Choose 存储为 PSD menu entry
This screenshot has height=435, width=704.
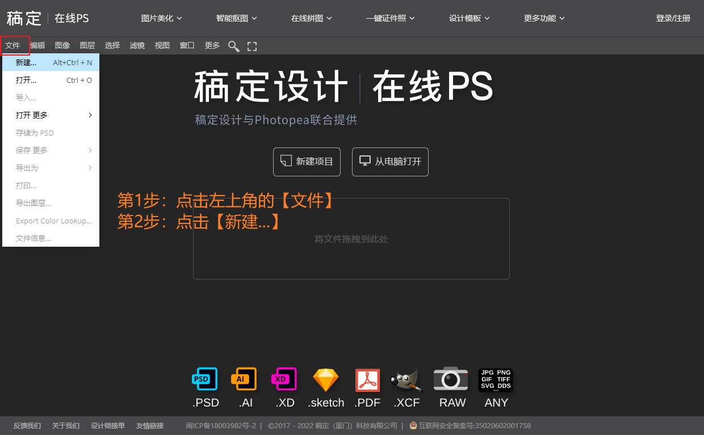click(51, 133)
